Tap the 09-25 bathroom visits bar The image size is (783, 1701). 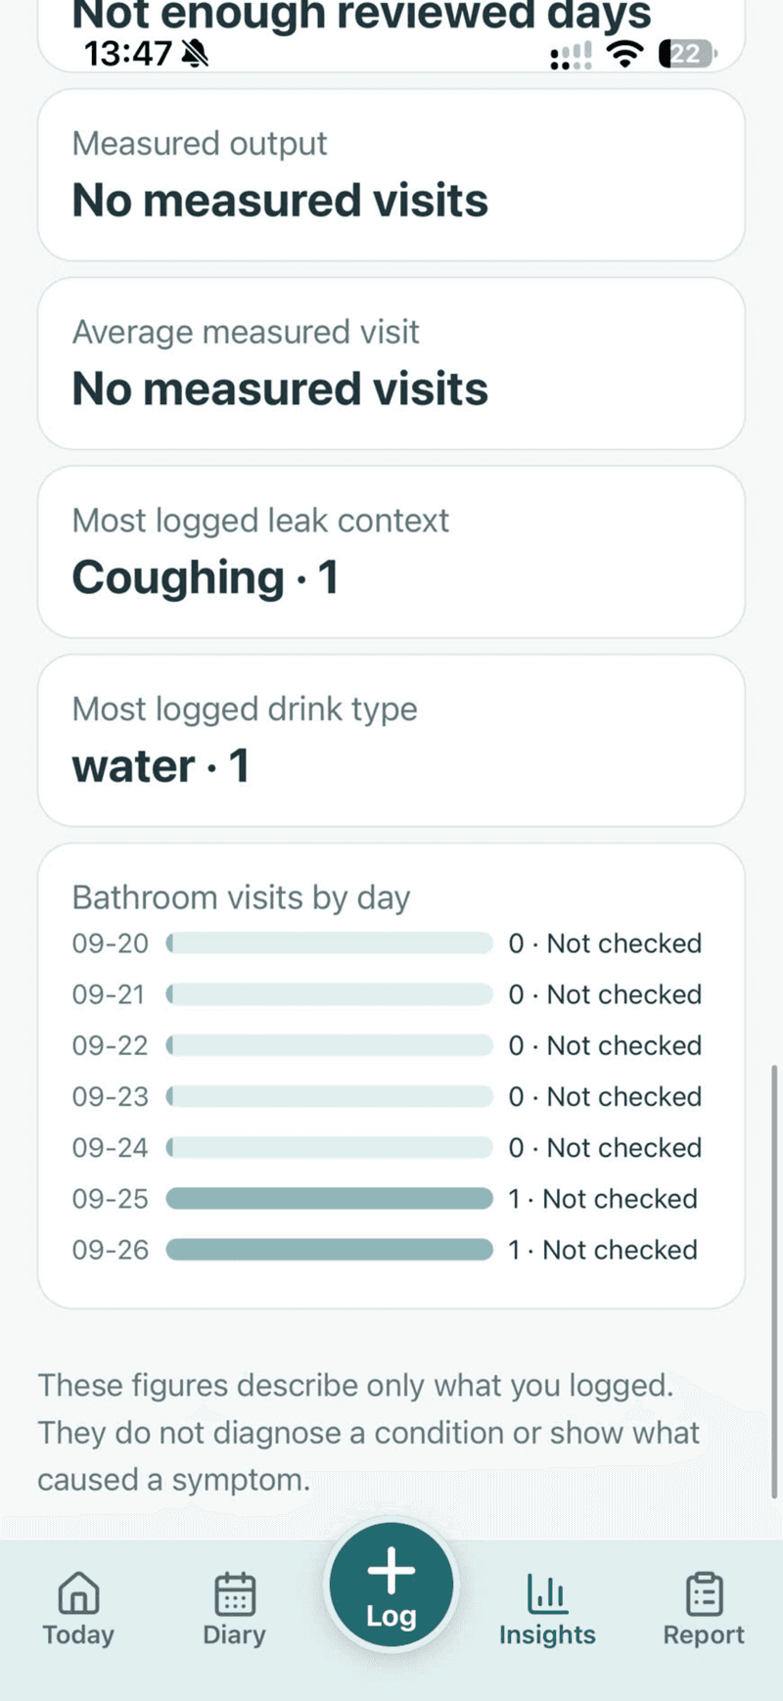tap(329, 1199)
